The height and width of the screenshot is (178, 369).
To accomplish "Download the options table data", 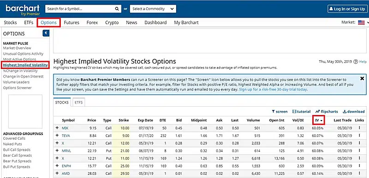I will (353, 112).
